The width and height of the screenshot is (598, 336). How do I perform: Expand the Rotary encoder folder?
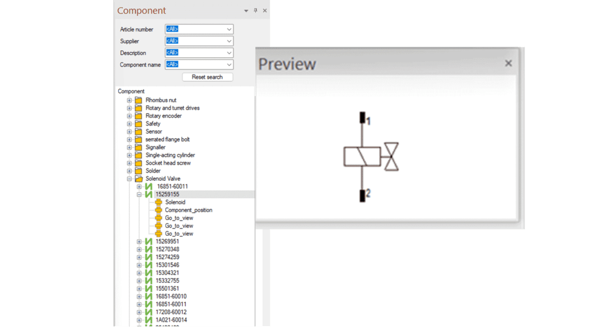click(x=130, y=116)
